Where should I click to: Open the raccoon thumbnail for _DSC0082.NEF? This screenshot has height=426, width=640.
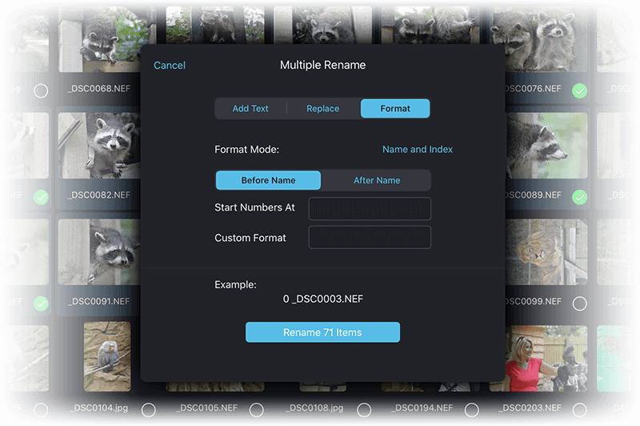pos(99,146)
